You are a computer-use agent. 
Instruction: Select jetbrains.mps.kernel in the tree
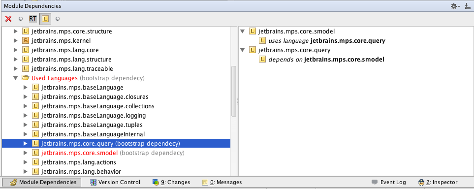pyautogui.click(x=61, y=40)
